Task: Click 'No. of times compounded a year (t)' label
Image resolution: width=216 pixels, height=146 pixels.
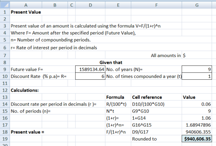Action: [144, 76]
